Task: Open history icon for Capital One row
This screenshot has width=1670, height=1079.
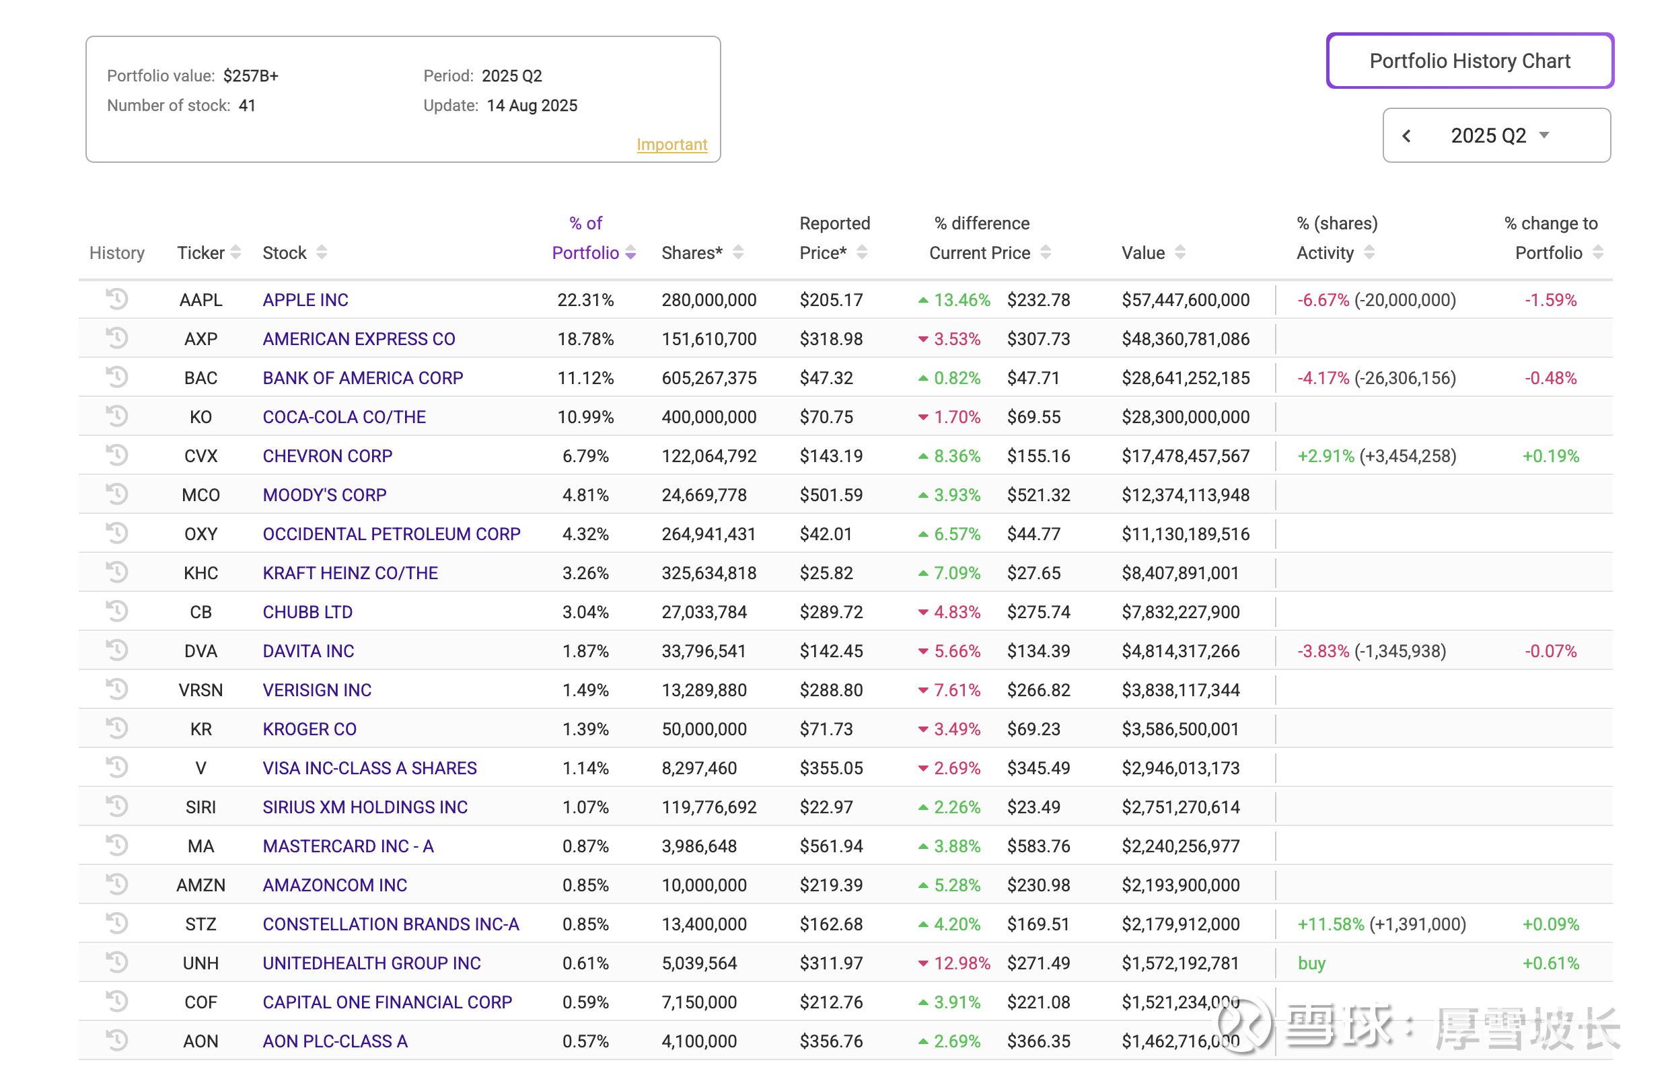Action: click(x=117, y=1001)
